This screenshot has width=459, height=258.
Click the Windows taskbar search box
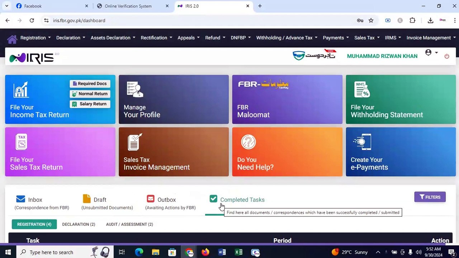(65, 252)
